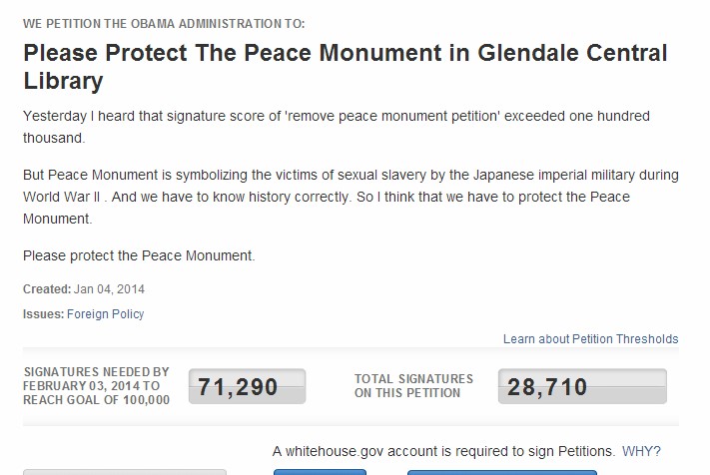Screen dimensions: 710x475
Task: Click the Created: Jan 04, 2014 date
Action: (84, 289)
